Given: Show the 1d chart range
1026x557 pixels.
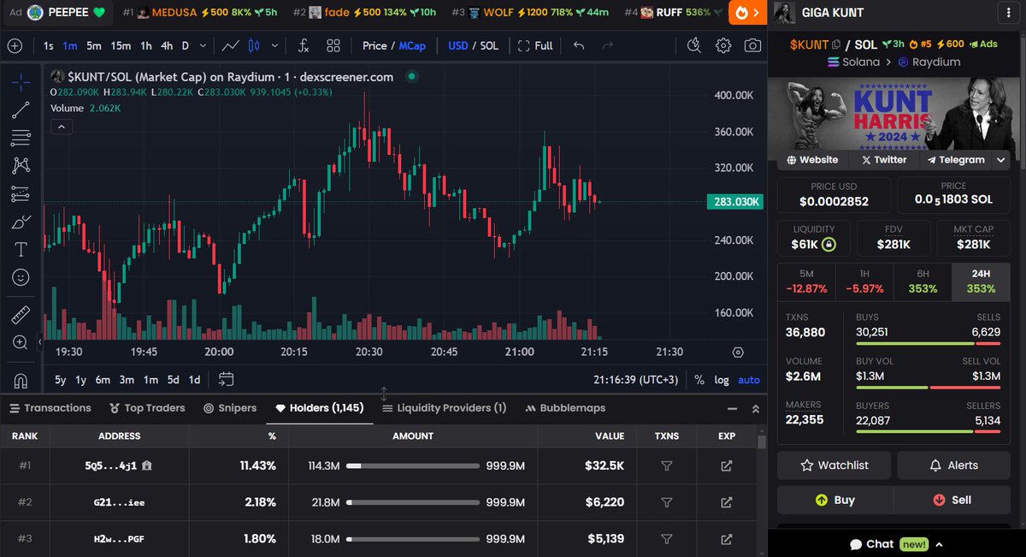Looking at the screenshot, I should pyautogui.click(x=194, y=380).
